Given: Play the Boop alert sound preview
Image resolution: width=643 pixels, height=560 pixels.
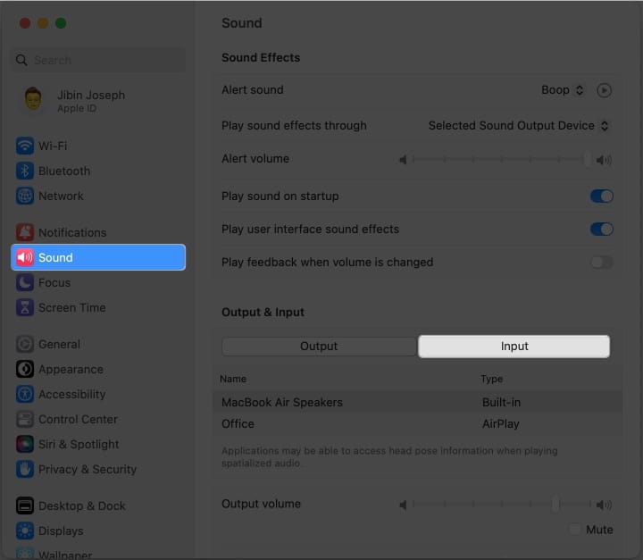Looking at the screenshot, I should click(x=604, y=90).
